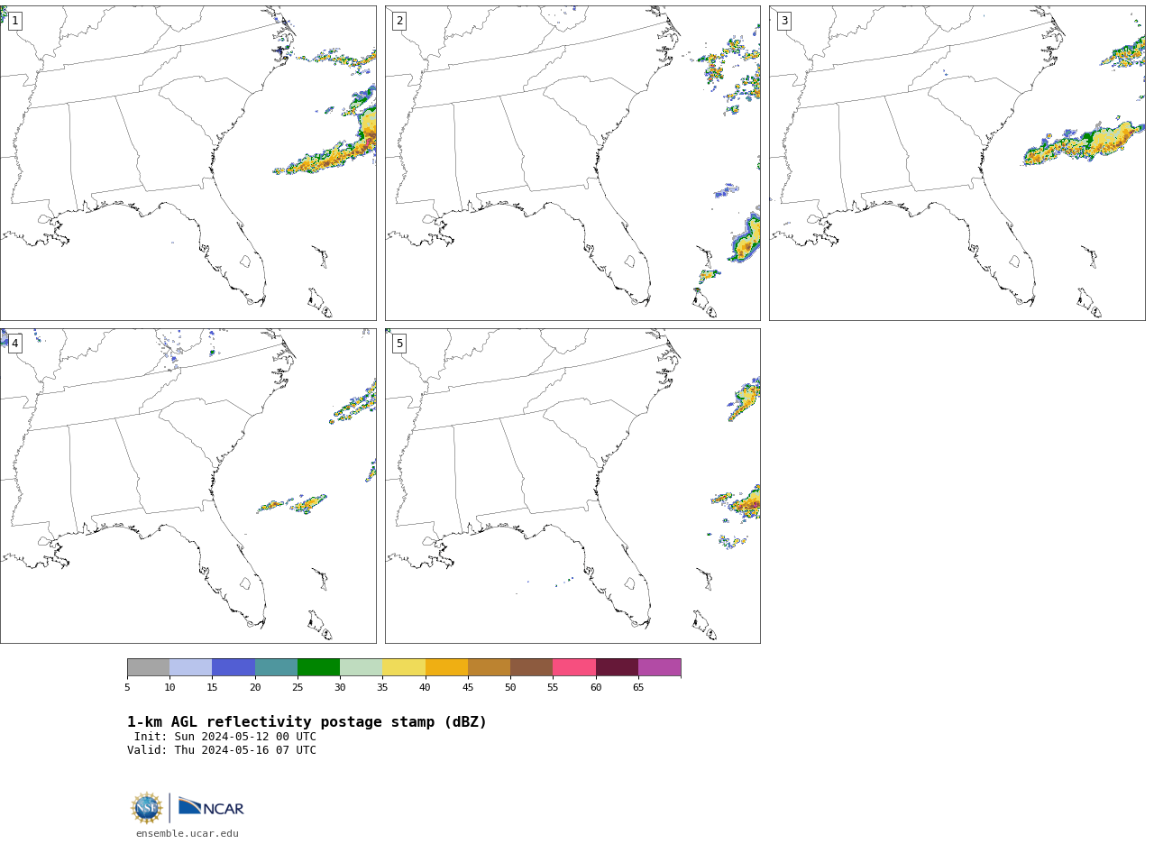Click the green 25-30 dBZ swatch
This screenshot has width=1154, height=844.
[318, 667]
